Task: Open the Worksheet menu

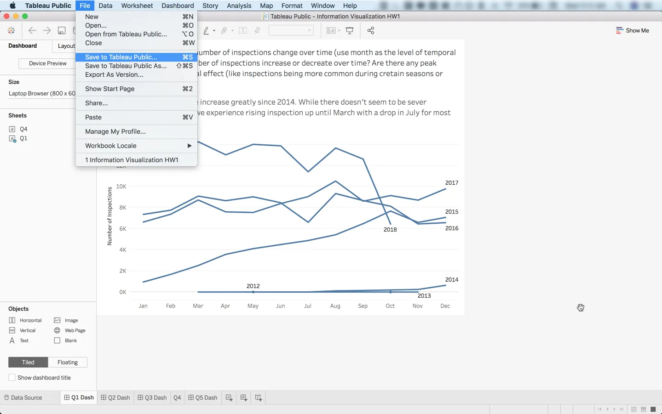Action: coord(137,6)
